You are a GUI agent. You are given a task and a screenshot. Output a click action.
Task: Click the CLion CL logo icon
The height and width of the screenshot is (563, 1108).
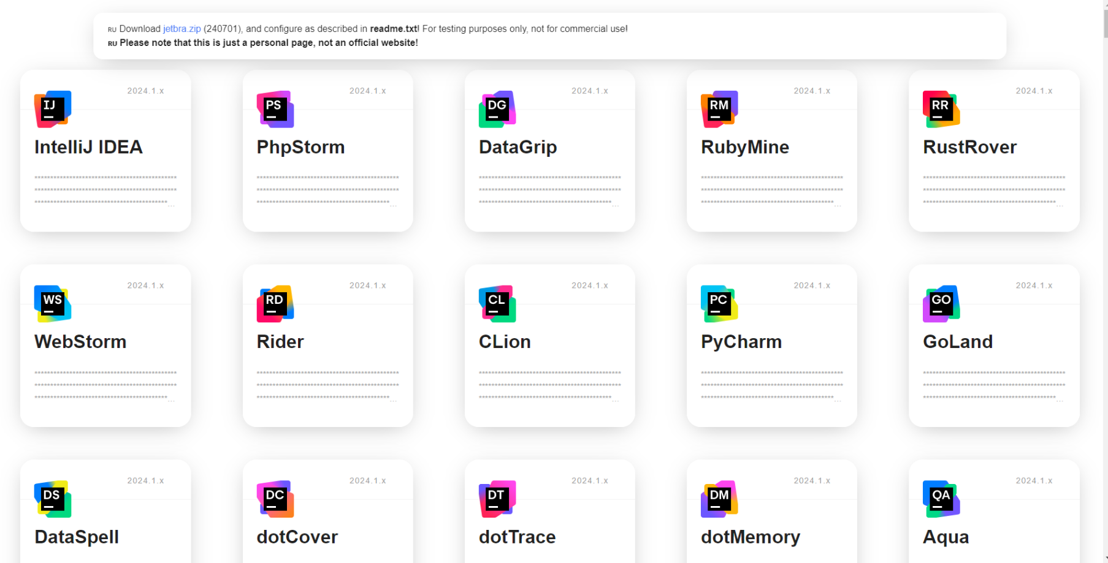[497, 304]
